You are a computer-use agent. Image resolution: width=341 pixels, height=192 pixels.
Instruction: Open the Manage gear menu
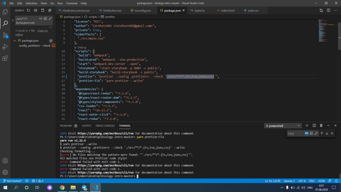pyautogui.click(x=5, y=172)
